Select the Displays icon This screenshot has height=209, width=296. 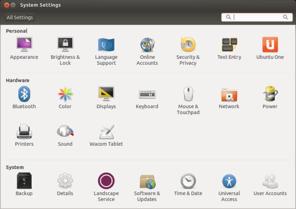[x=106, y=94]
